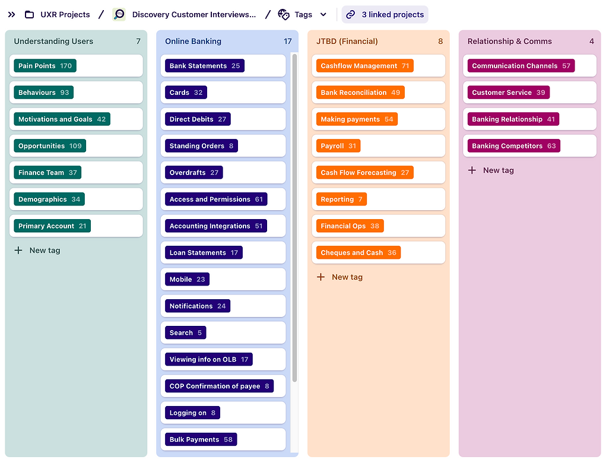This screenshot has width=606, height=466.
Task: Click the Discovery Customer Interviews project icon
Action: [119, 14]
